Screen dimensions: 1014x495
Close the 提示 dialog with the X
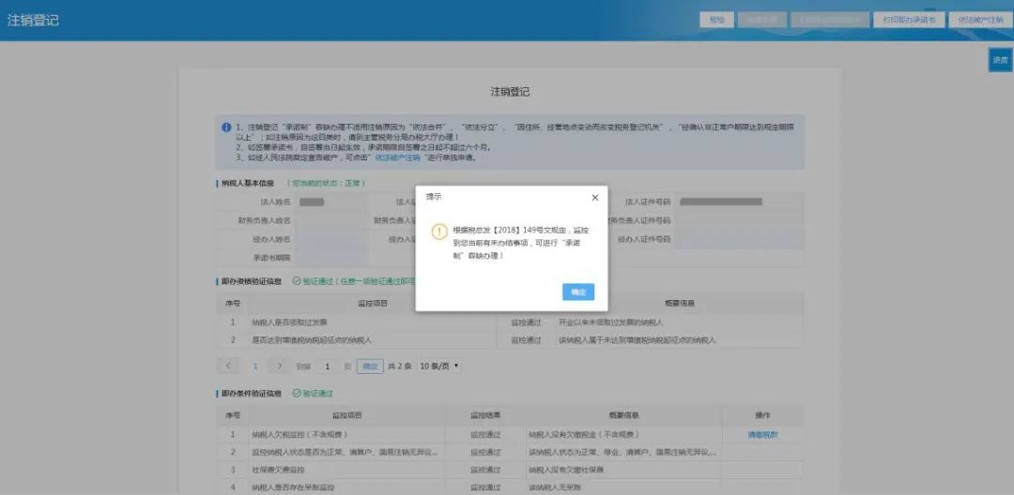(595, 198)
